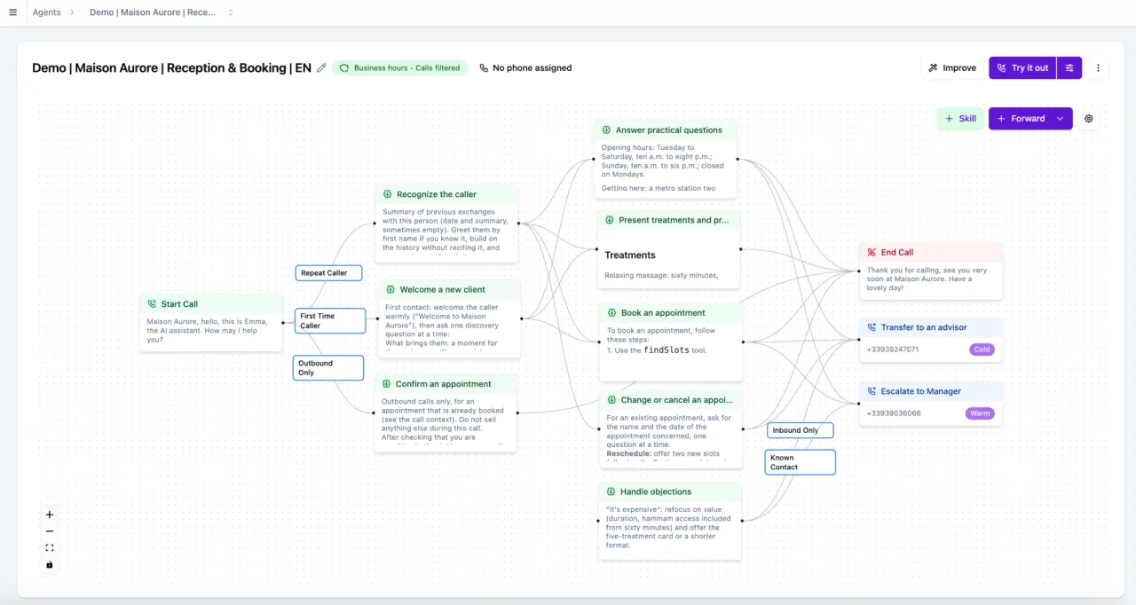Image resolution: width=1136 pixels, height=605 pixels.
Task: Click phone number +33939036066
Action: pos(894,413)
